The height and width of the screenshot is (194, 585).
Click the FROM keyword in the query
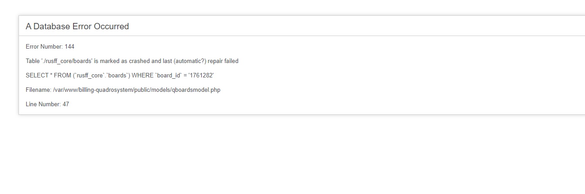63,76
